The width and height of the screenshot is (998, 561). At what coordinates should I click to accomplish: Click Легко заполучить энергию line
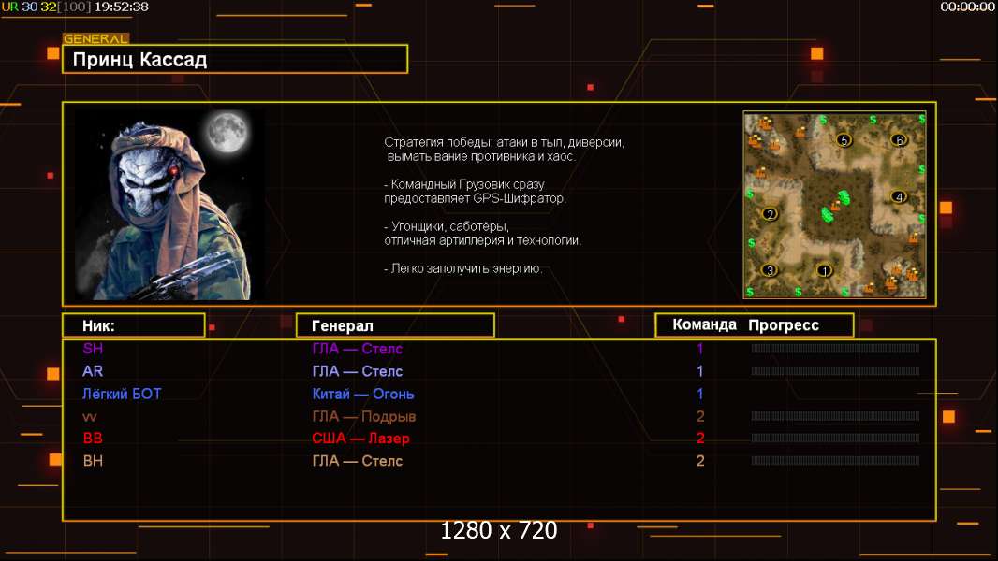tap(462, 268)
